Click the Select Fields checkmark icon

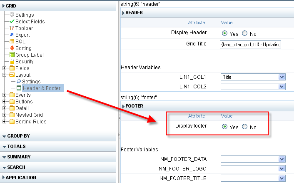point(12,21)
